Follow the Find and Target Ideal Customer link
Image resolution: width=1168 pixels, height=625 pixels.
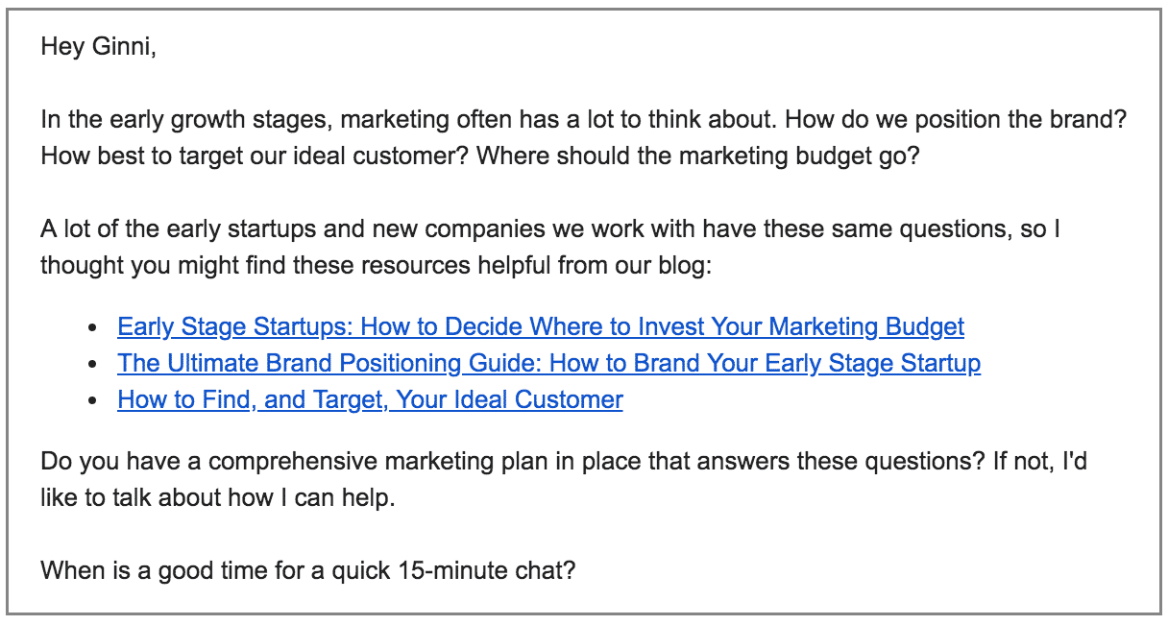pos(370,399)
